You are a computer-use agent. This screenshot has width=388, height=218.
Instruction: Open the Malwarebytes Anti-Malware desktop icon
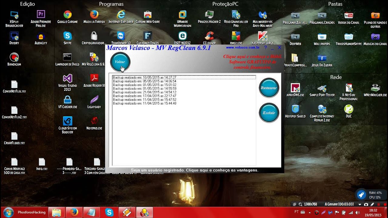(263, 18)
